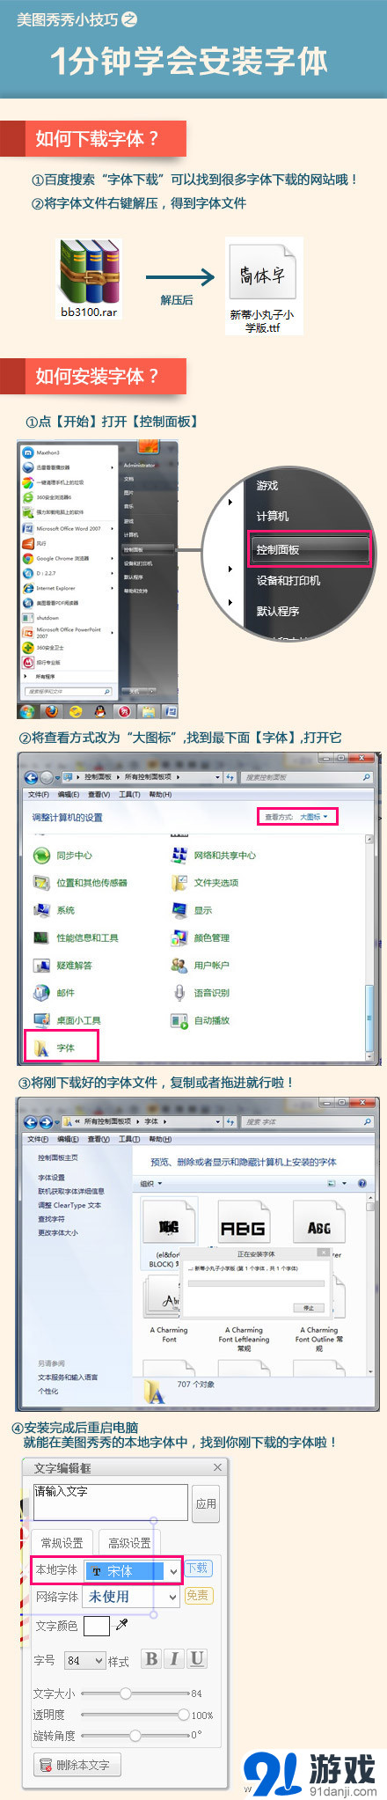Click the 请输入文字 text input box
The width and height of the screenshot is (387, 1800).
click(x=111, y=1502)
